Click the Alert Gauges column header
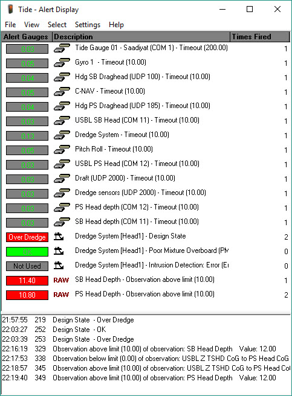The height and width of the screenshot is (396, 292). point(27,37)
